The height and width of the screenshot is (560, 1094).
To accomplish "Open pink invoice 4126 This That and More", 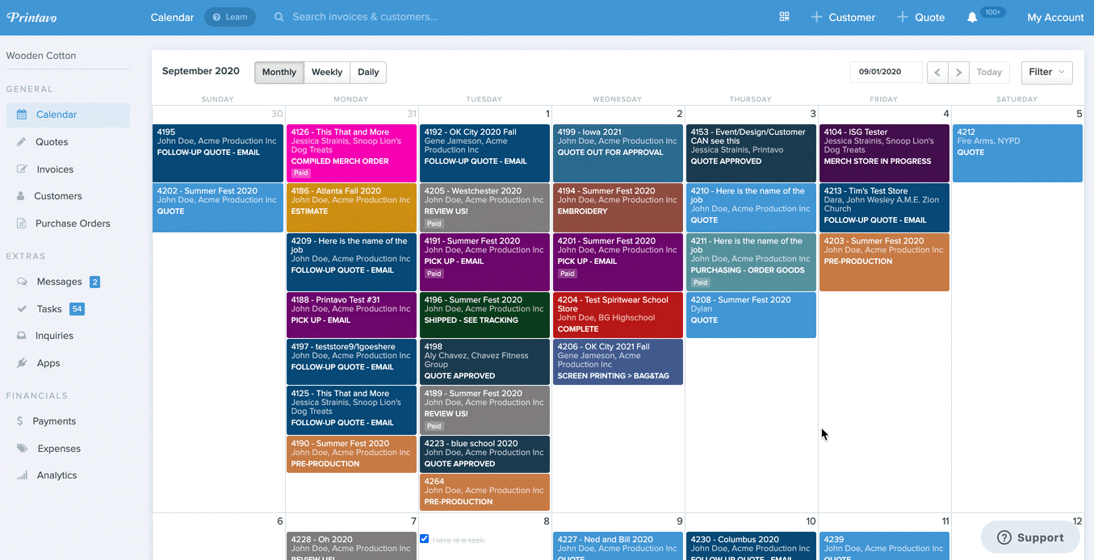I will [x=351, y=153].
